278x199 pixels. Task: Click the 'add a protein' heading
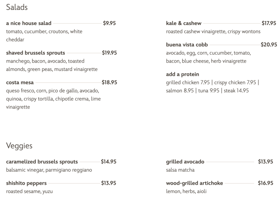(182, 74)
